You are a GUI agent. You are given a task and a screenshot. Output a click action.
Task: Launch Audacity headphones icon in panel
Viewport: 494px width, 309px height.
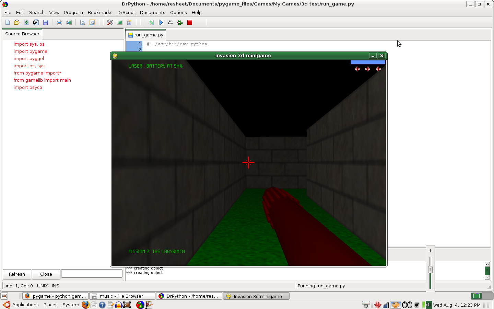pyautogui.click(x=119, y=305)
